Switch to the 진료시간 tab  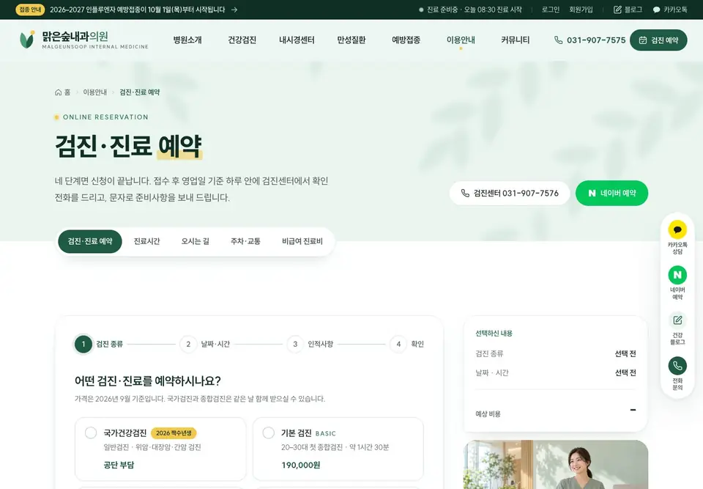point(146,241)
